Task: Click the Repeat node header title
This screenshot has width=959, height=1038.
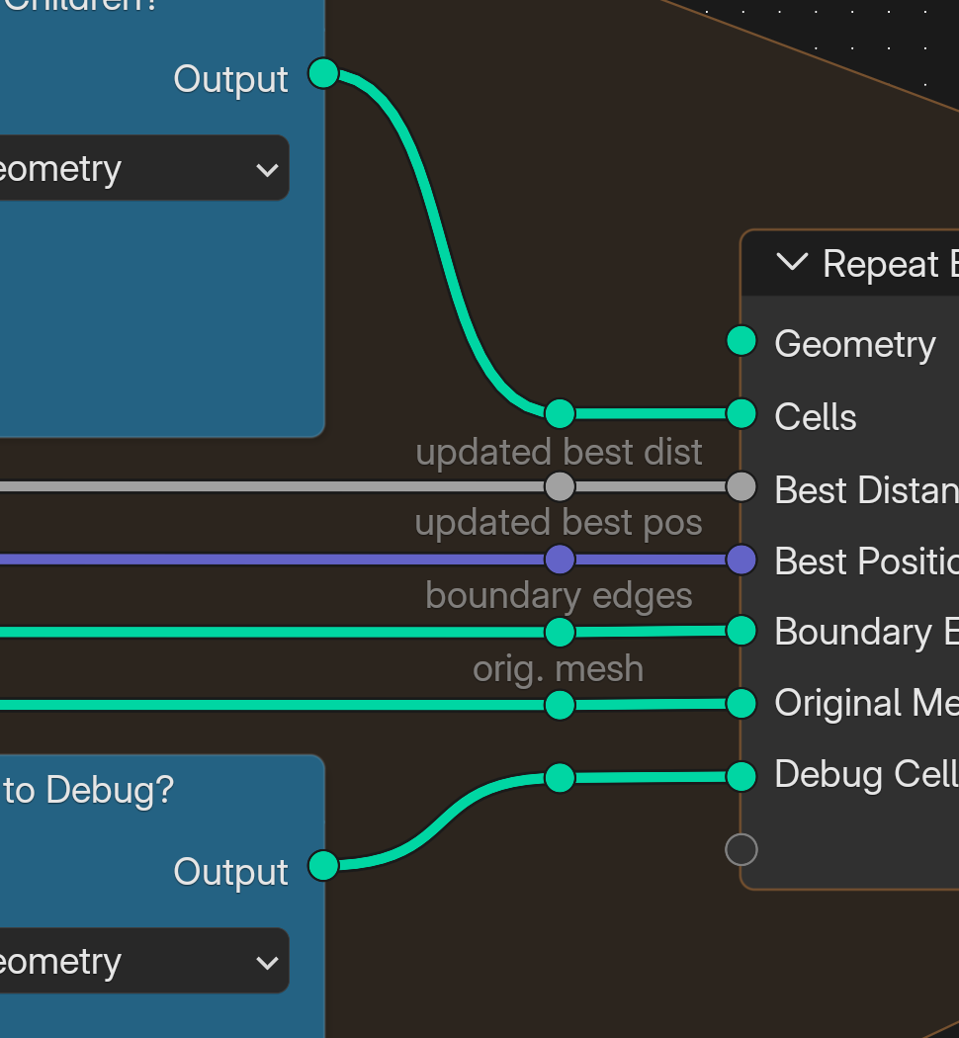Action: click(x=890, y=264)
